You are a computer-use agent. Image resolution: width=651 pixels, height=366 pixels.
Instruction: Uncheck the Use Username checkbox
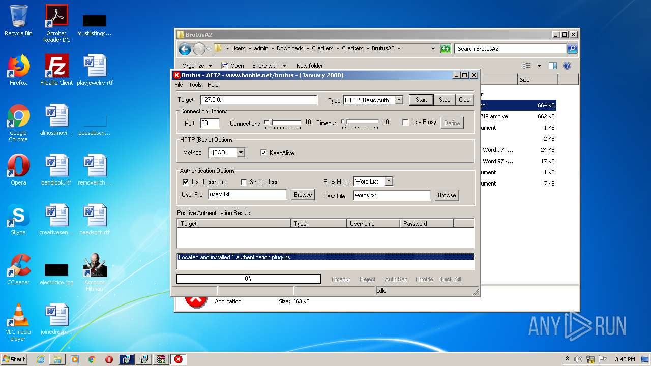click(186, 181)
